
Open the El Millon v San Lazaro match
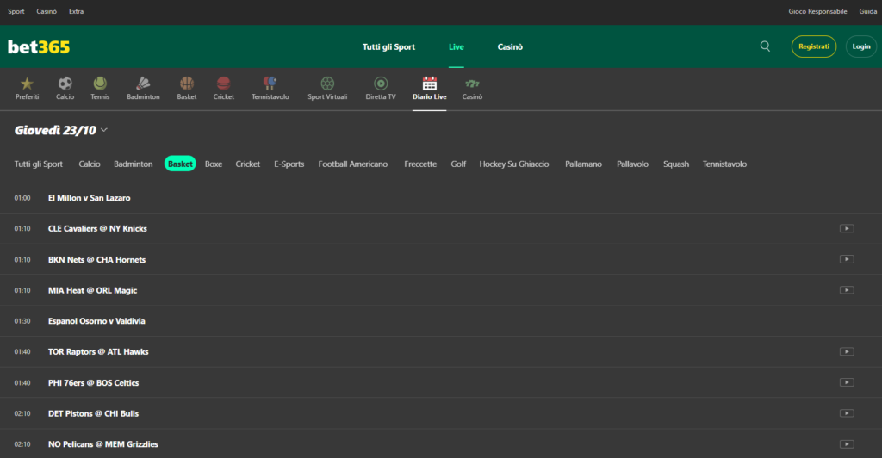pyautogui.click(x=90, y=198)
